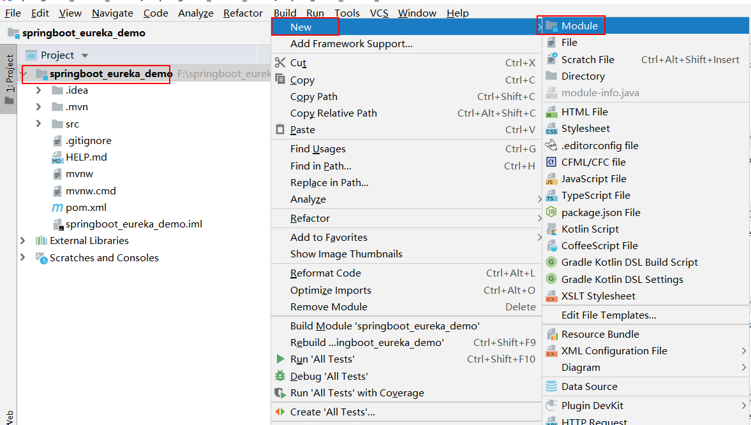Select Diagram submenu entry
The width and height of the screenshot is (751, 425).
point(646,368)
